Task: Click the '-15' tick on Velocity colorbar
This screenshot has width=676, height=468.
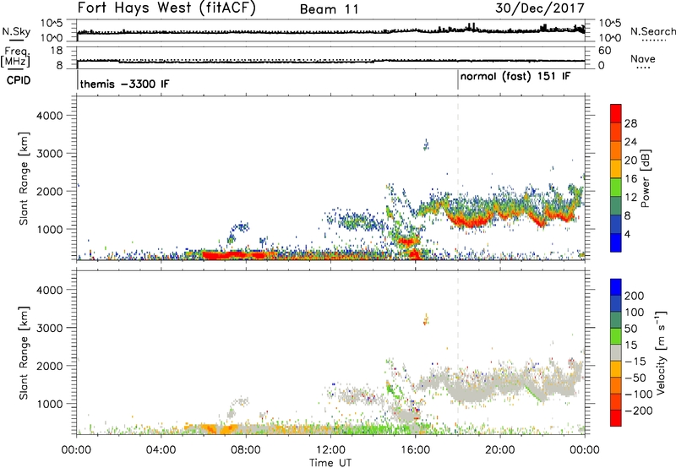Action: click(x=635, y=361)
